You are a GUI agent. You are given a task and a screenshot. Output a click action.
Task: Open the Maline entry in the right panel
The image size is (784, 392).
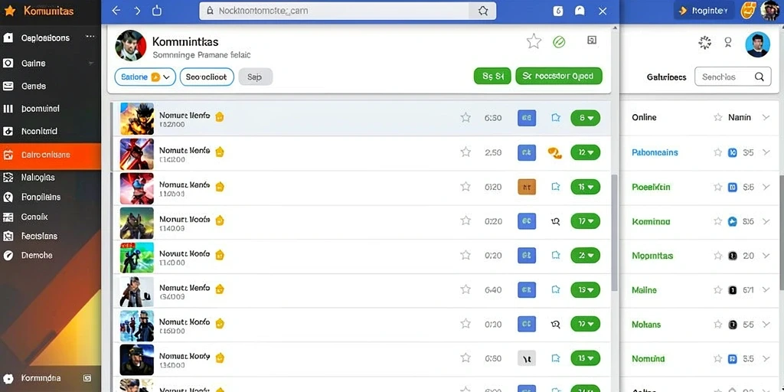click(645, 290)
